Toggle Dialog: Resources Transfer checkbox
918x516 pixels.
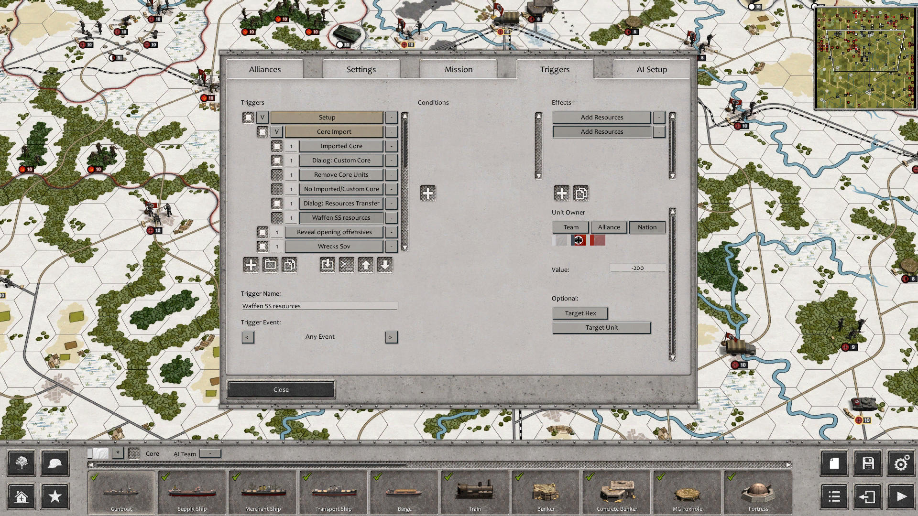(x=277, y=203)
